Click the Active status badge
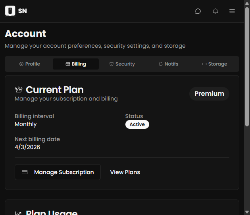The image size is (250, 215). pos(137,124)
